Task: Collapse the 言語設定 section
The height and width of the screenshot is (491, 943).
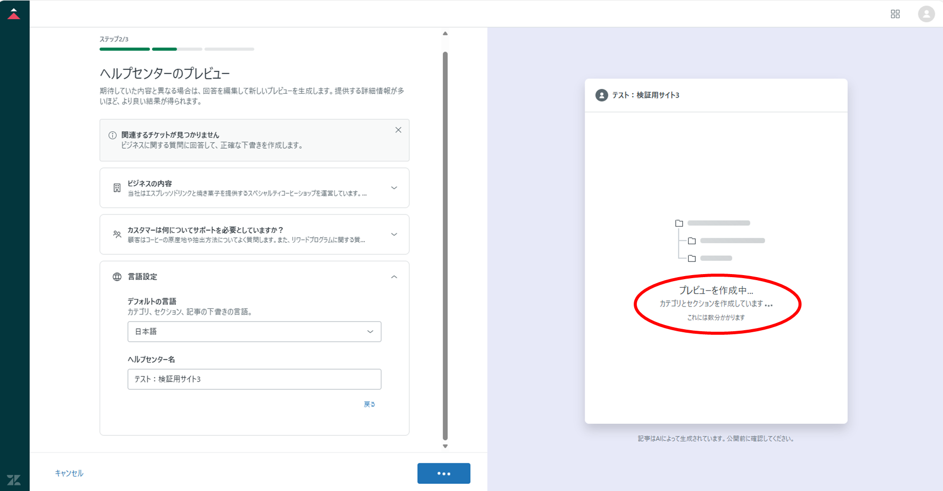Action: click(394, 277)
